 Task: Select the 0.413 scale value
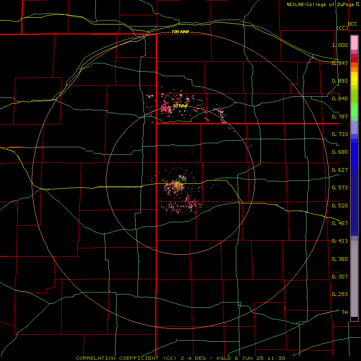click(x=340, y=241)
